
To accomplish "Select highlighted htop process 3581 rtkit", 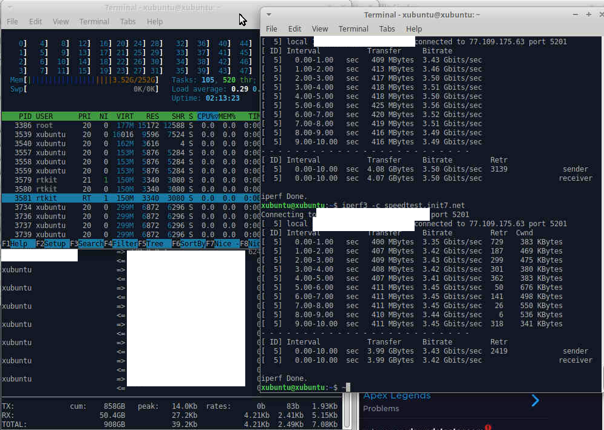I will [x=131, y=198].
